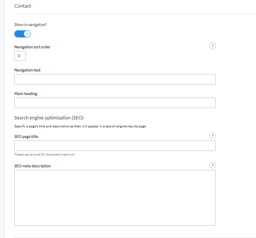
Task: Click the 'Specify a page's title' description text
Action: click(x=80, y=126)
